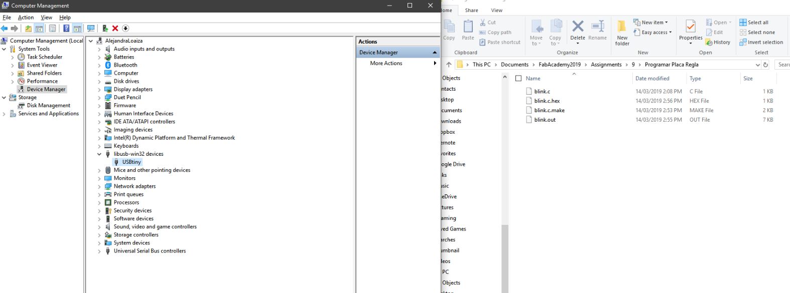Click Update device driver toolbar icon
Screen dimensions: 790x293
(x=105, y=29)
